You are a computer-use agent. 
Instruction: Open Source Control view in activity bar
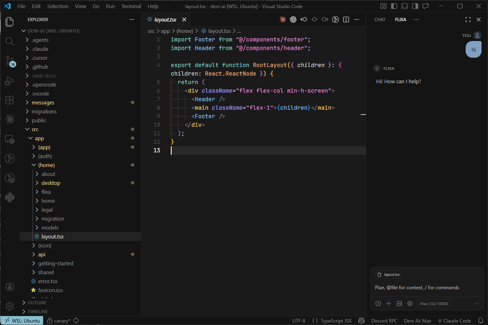coord(10,61)
